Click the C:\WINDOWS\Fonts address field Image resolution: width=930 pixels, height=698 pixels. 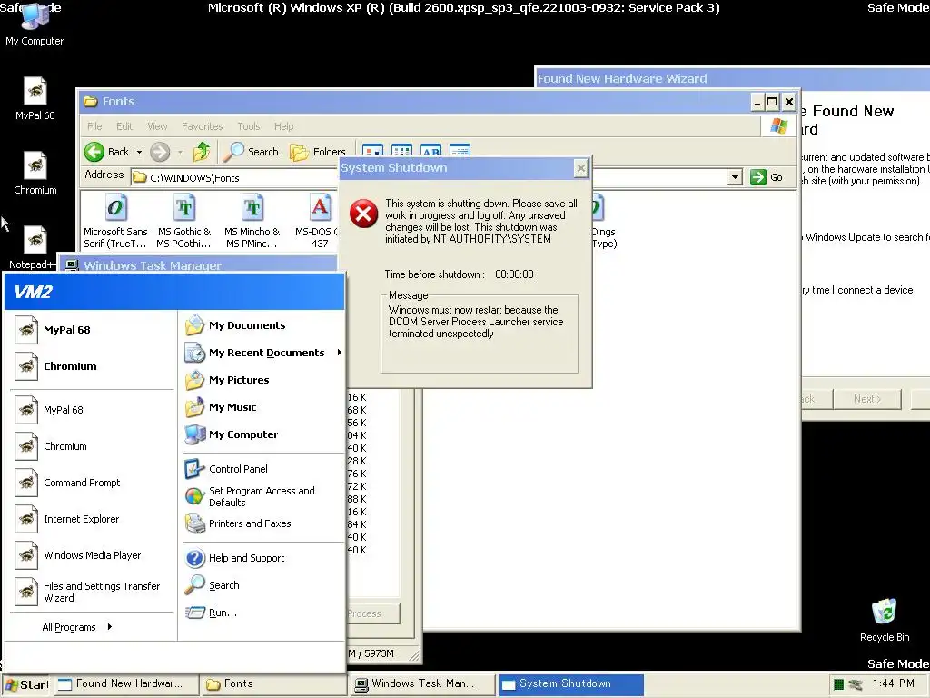pyautogui.click(x=234, y=177)
